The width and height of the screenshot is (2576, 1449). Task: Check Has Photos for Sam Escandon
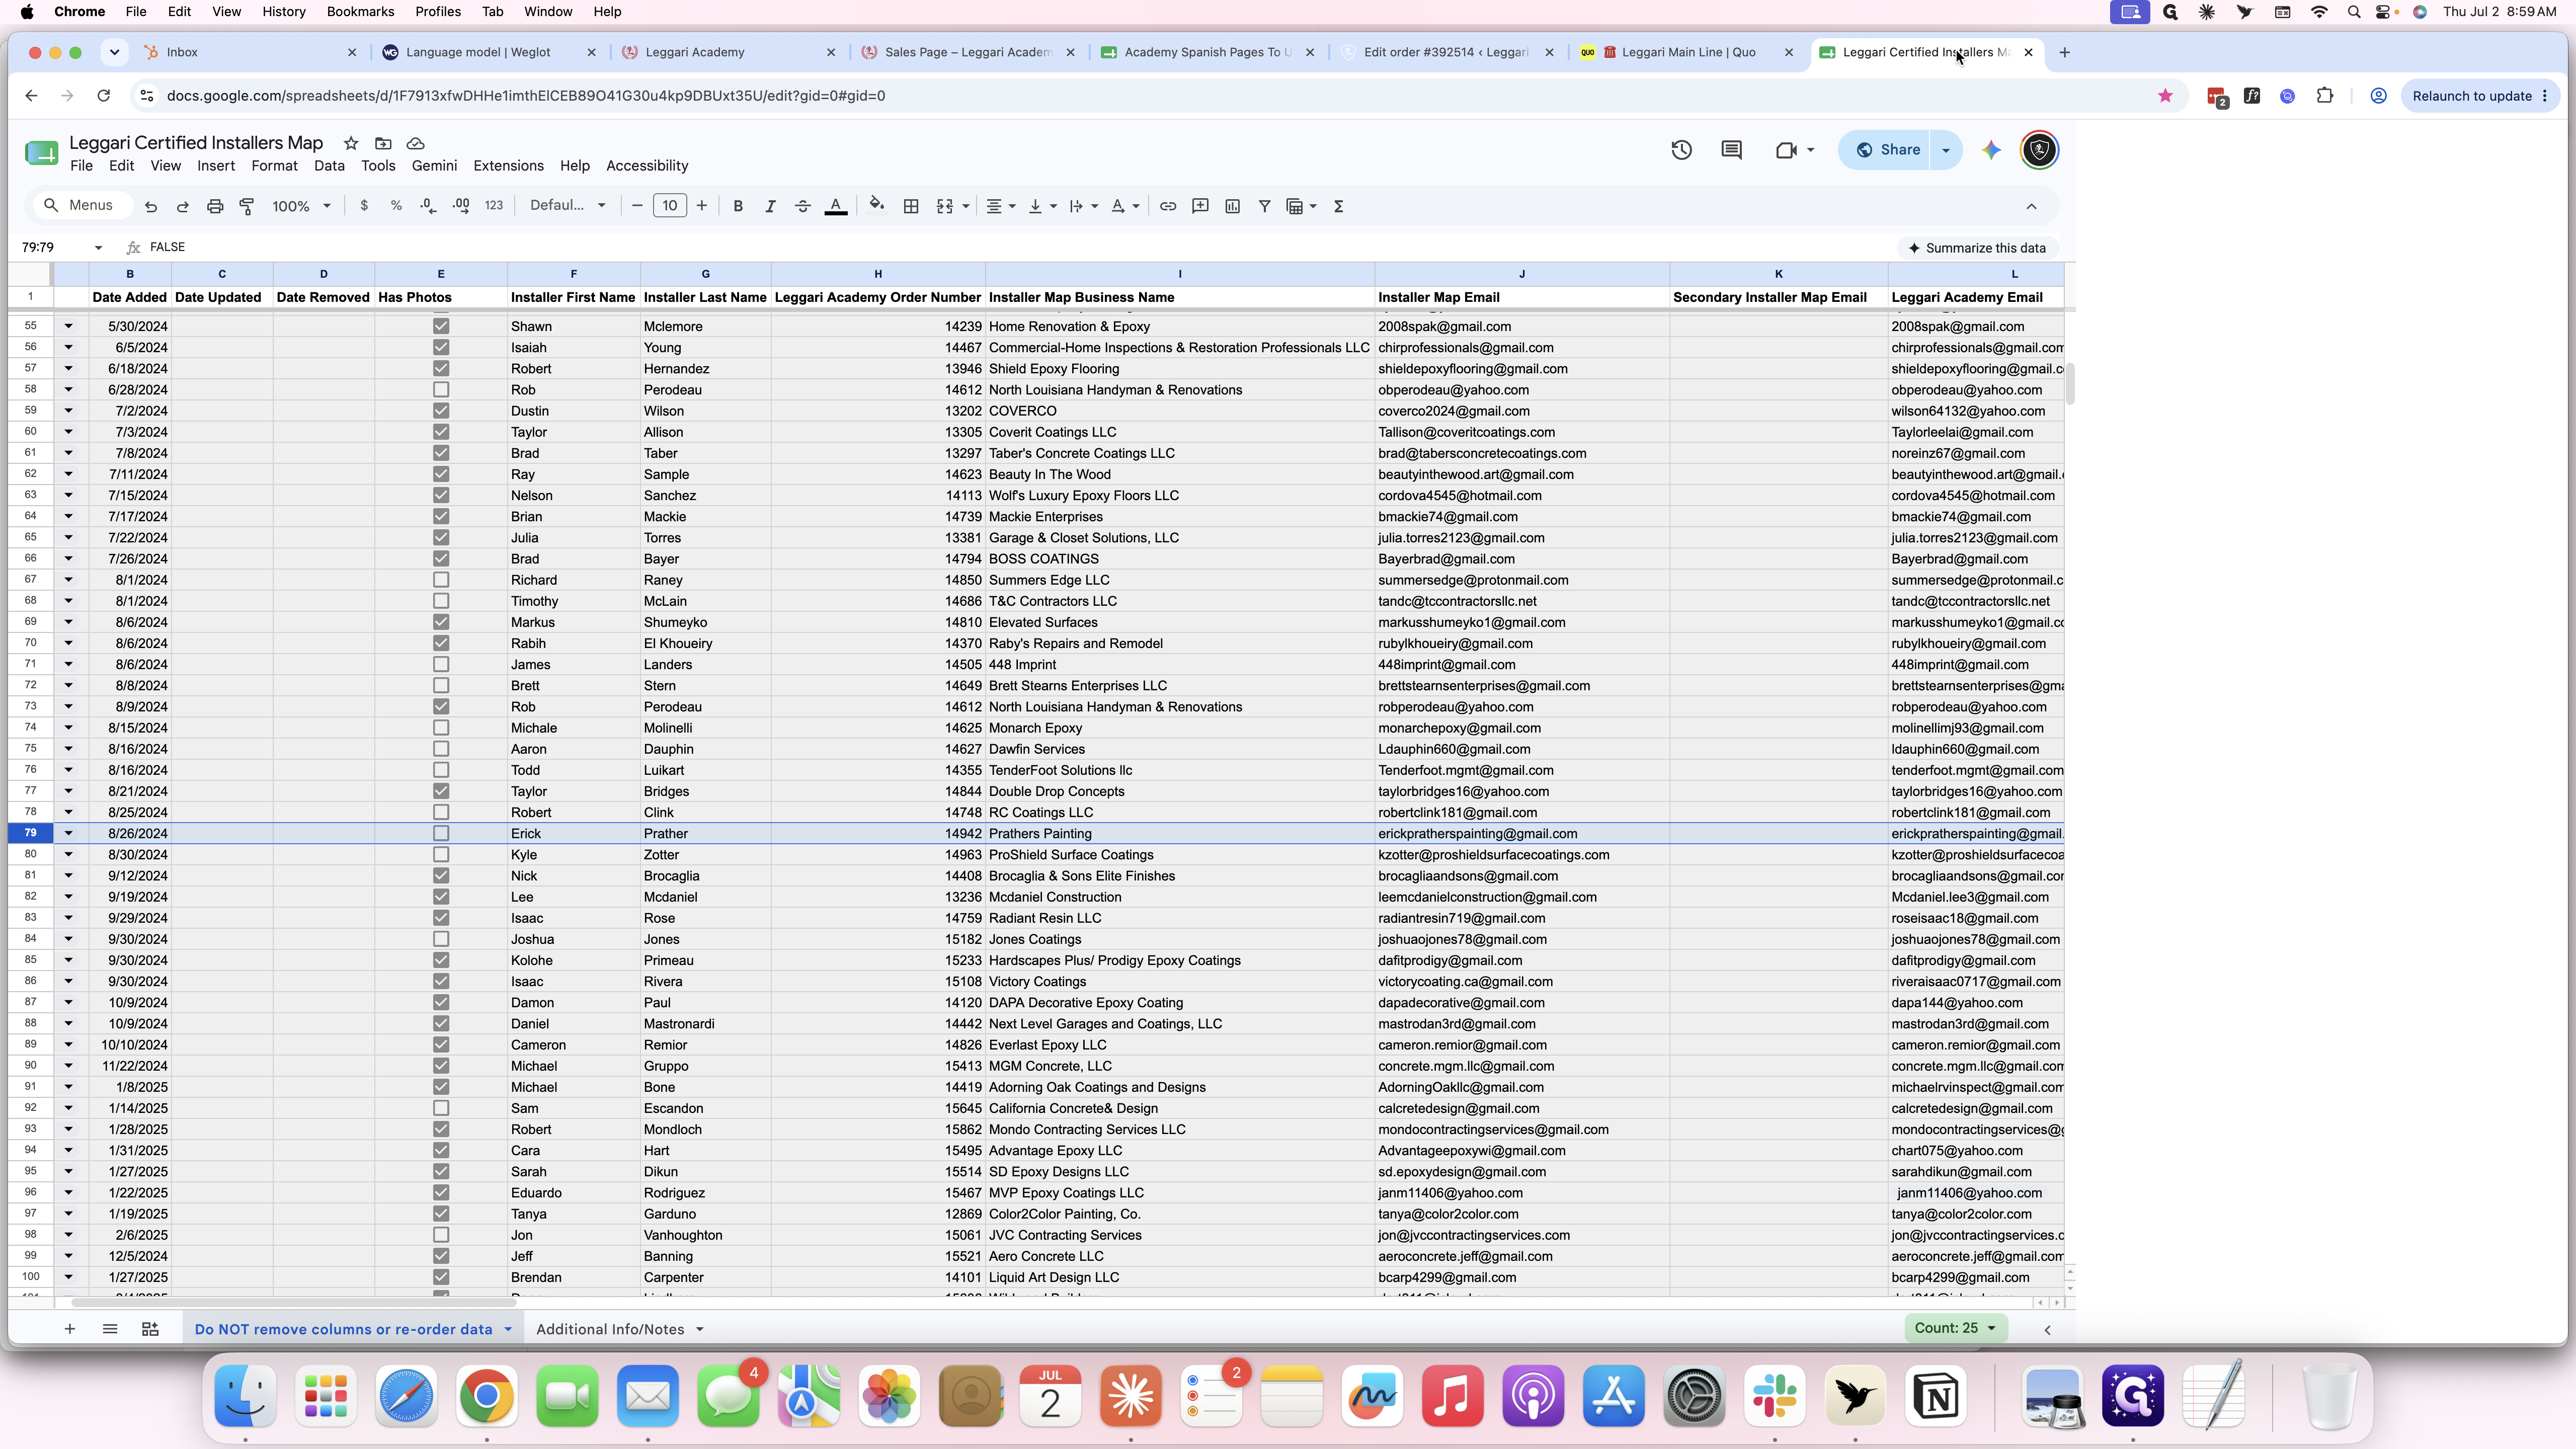tap(441, 1108)
